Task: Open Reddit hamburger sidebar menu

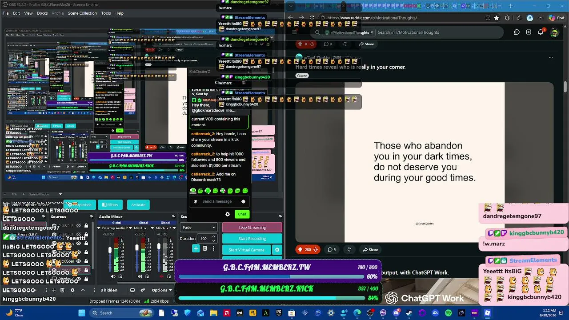Action: pos(294,32)
